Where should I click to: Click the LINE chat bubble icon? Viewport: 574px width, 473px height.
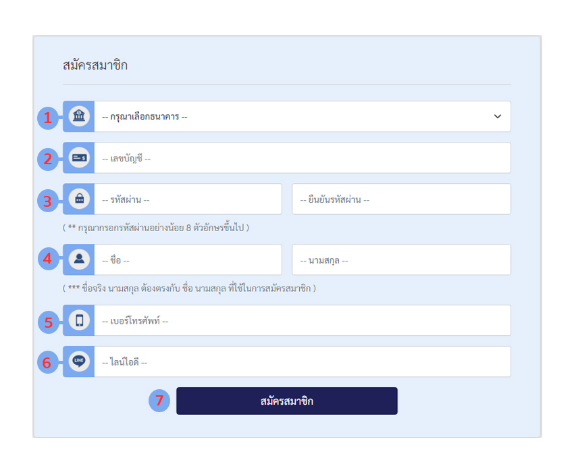click(x=79, y=362)
